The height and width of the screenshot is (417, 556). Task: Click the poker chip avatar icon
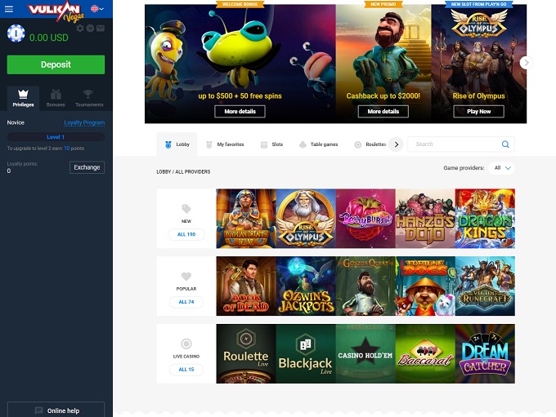point(16,33)
